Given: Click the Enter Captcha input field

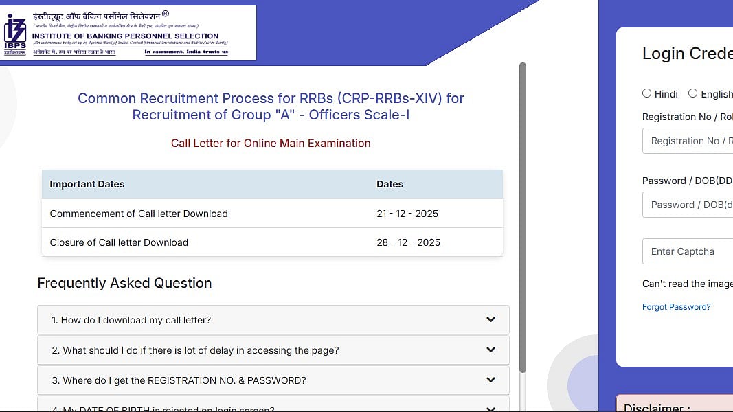Looking at the screenshot, I should pyautogui.click(x=690, y=251).
